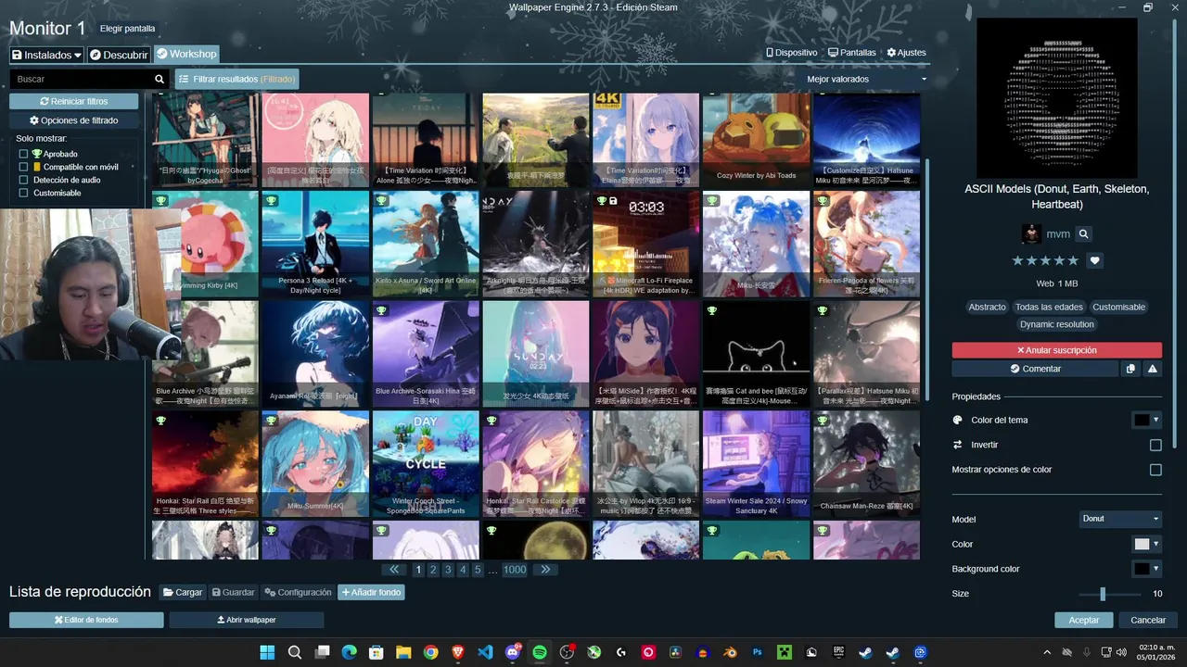Open Ajustes settings
The width and height of the screenshot is (1187, 667).
pyautogui.click(x=906, y=53)
